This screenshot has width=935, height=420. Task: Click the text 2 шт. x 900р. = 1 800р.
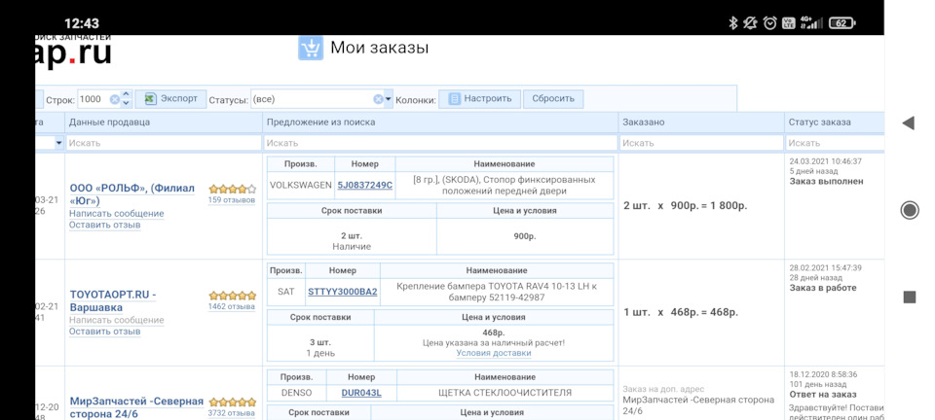685,206
